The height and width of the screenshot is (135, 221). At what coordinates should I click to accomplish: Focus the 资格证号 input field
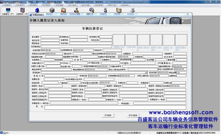(112, 50)
